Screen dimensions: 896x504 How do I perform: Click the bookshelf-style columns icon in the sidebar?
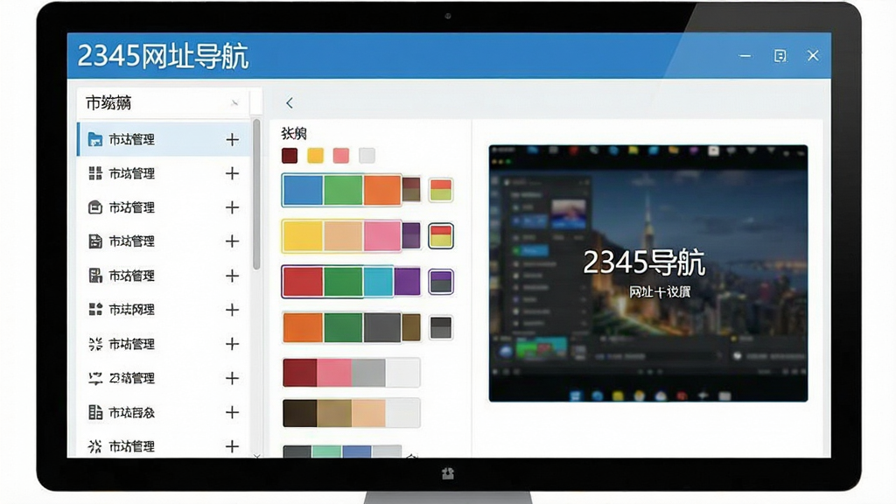coord(94,412)
